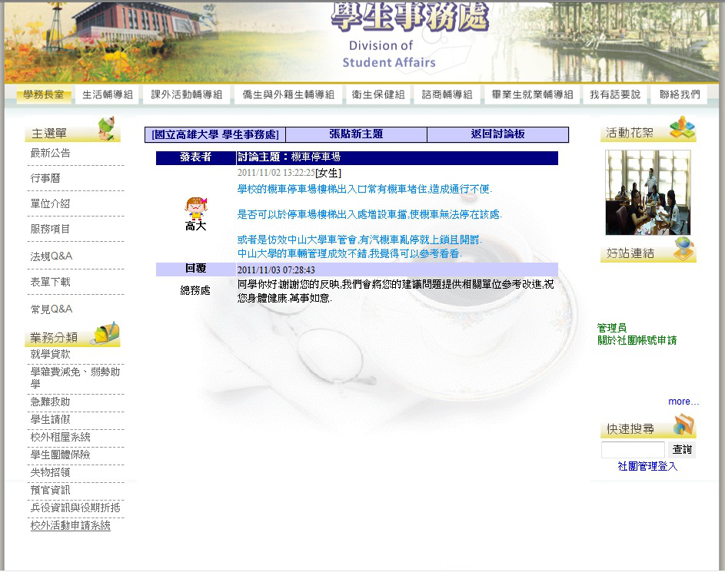
Task: Click the post timestamp 2011/11/02 13:22:25
Action: (x=276, y=173)
